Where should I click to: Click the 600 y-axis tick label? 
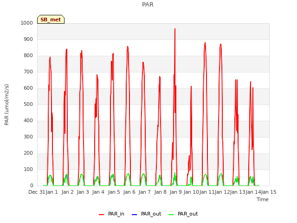tap(28, 88)
